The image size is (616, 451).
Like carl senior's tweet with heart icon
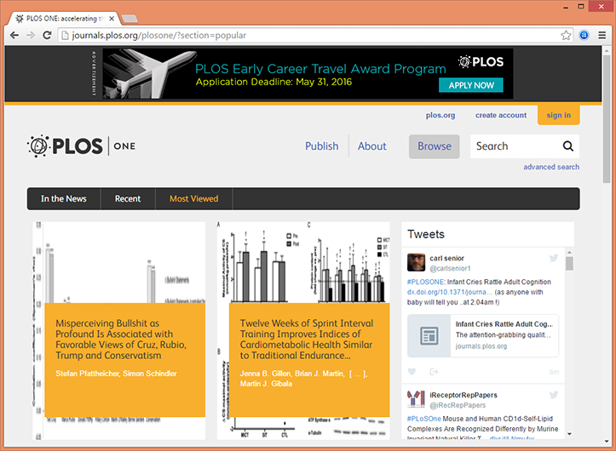412,371
